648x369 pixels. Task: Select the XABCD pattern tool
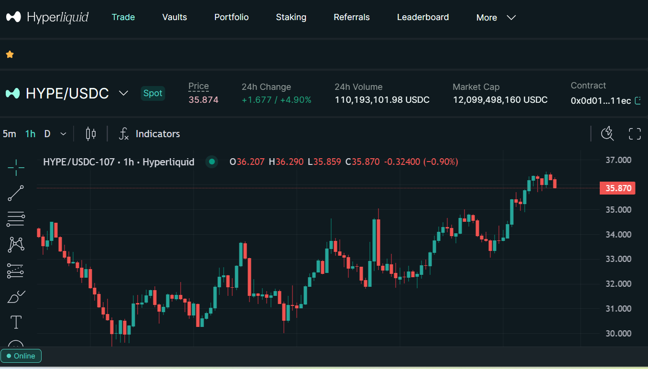pos(16,245)
